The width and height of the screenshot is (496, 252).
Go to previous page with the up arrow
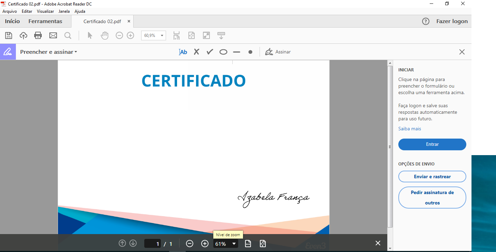(x=122, y=243)
